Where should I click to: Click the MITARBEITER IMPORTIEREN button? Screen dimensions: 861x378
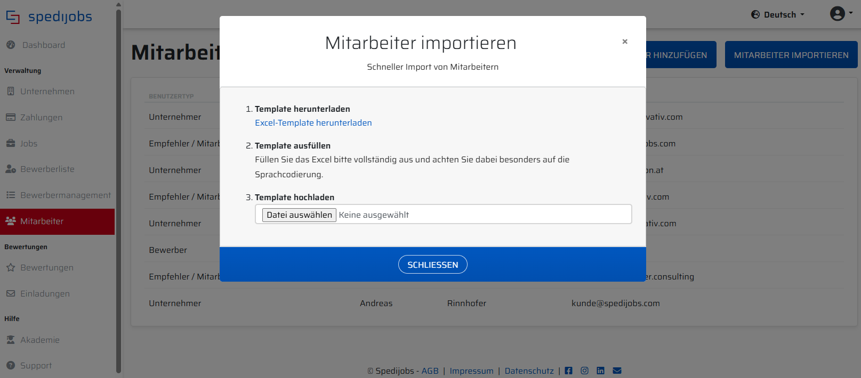point(791,55)
